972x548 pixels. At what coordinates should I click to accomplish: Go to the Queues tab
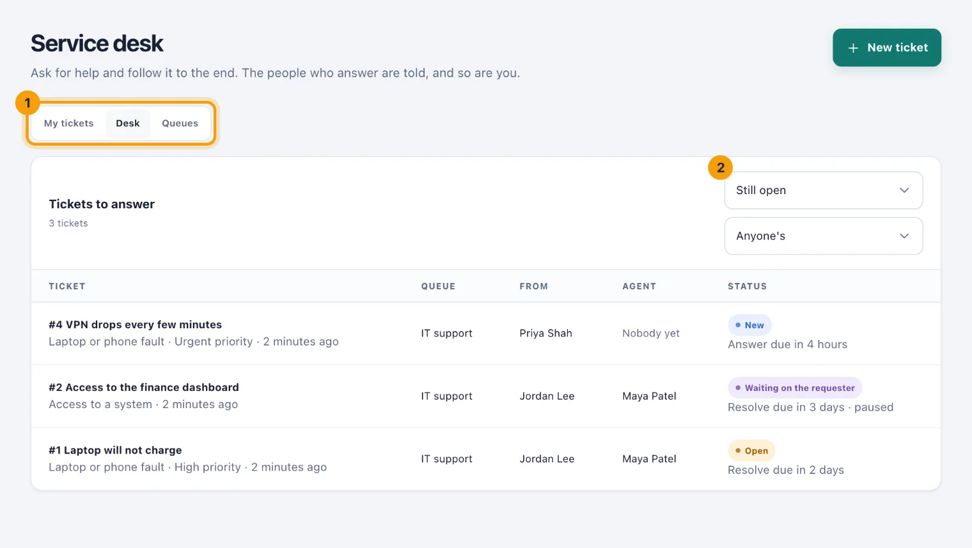(x=180, y=123)
